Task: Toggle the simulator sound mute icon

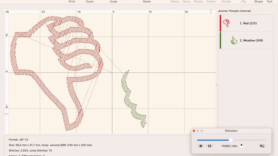Action: click(x=262, y=146)
